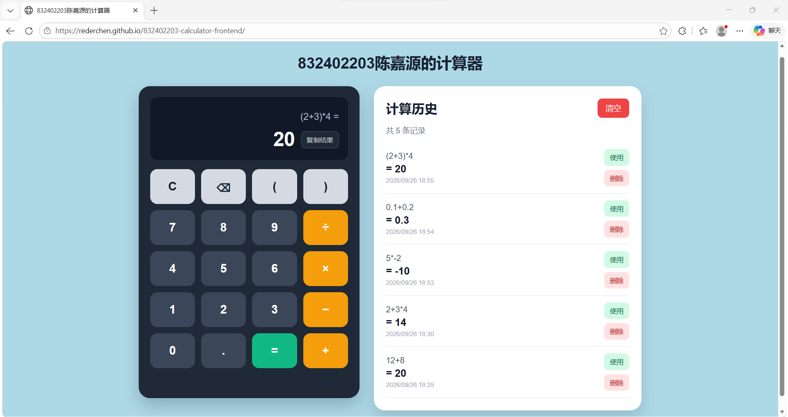Image resolution: width=788 pixels, height=417 pixels.
Task: Open the Copilot chat button
Action: pyautogui.click(x=767, y=31)
